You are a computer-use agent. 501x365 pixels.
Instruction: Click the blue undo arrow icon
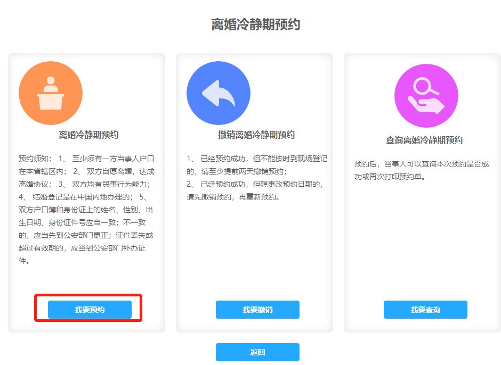pyautogui.click(x=219, y=93)
